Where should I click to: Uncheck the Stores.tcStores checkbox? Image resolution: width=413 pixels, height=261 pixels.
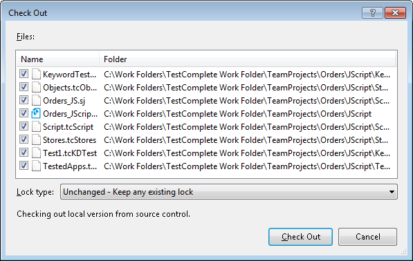tap(24, 139)
